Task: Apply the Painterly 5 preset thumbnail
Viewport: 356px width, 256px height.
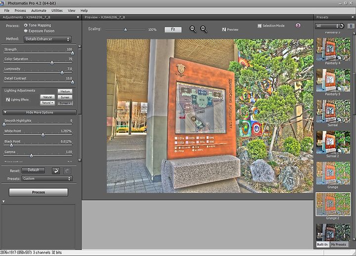Action: [333, 80]
